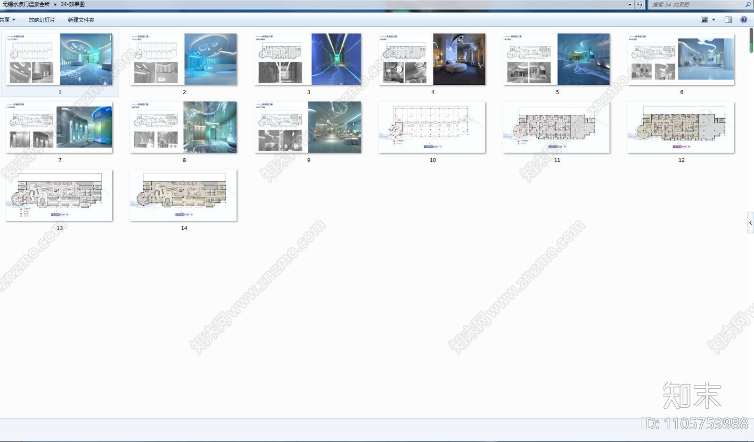This screenshot has width=754, height=442.
Task: Expand the address bar history dropdown
Action: pos(630,5)
